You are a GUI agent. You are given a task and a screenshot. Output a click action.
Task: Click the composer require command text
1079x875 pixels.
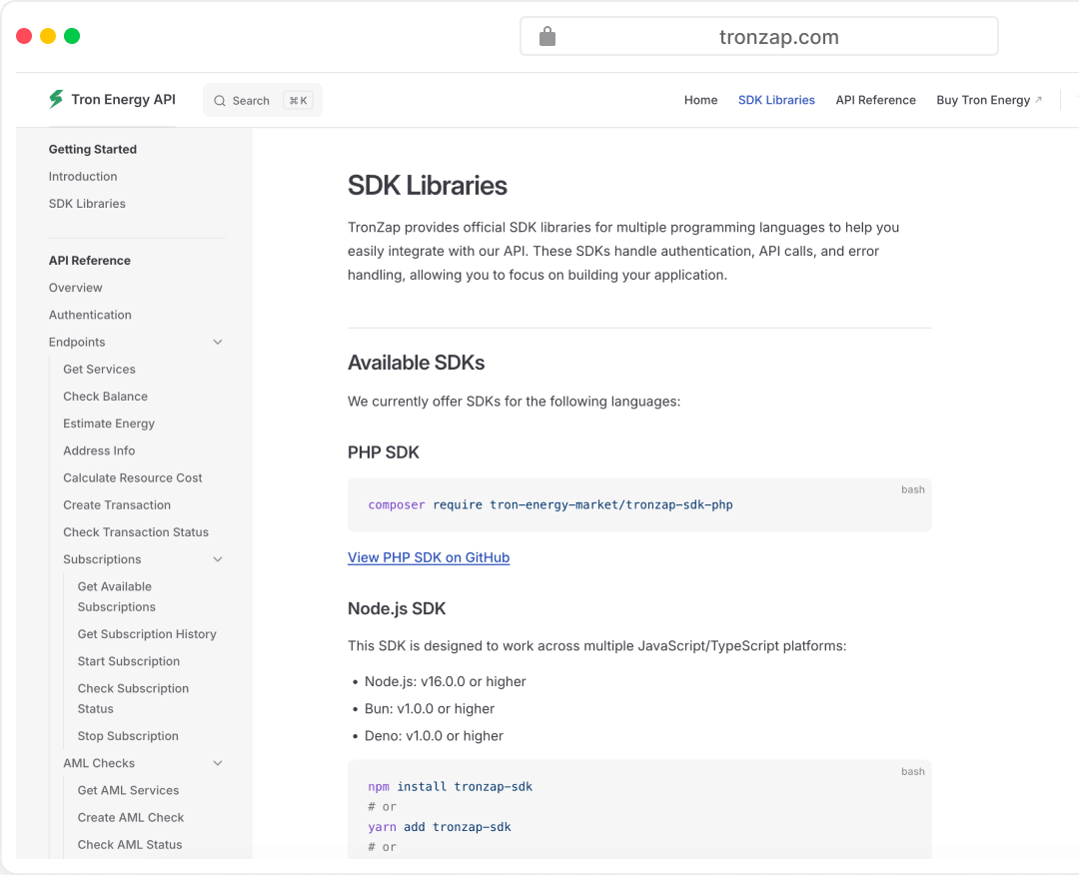550,504
